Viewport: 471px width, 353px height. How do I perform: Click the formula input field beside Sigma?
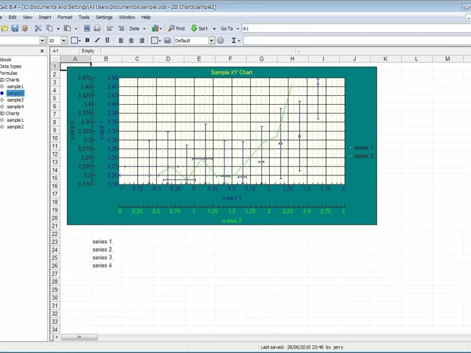click(357, 40)
